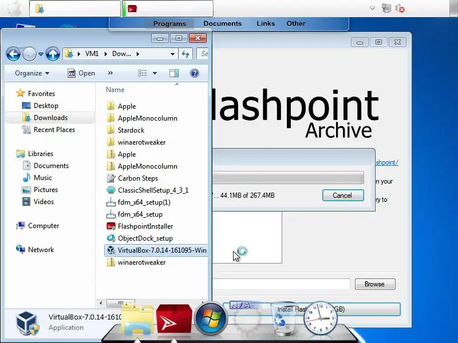The width and height of the screenshot is (458, 343).
Task: Switch to Programs tab in dock menu
Action: (169, 23)
